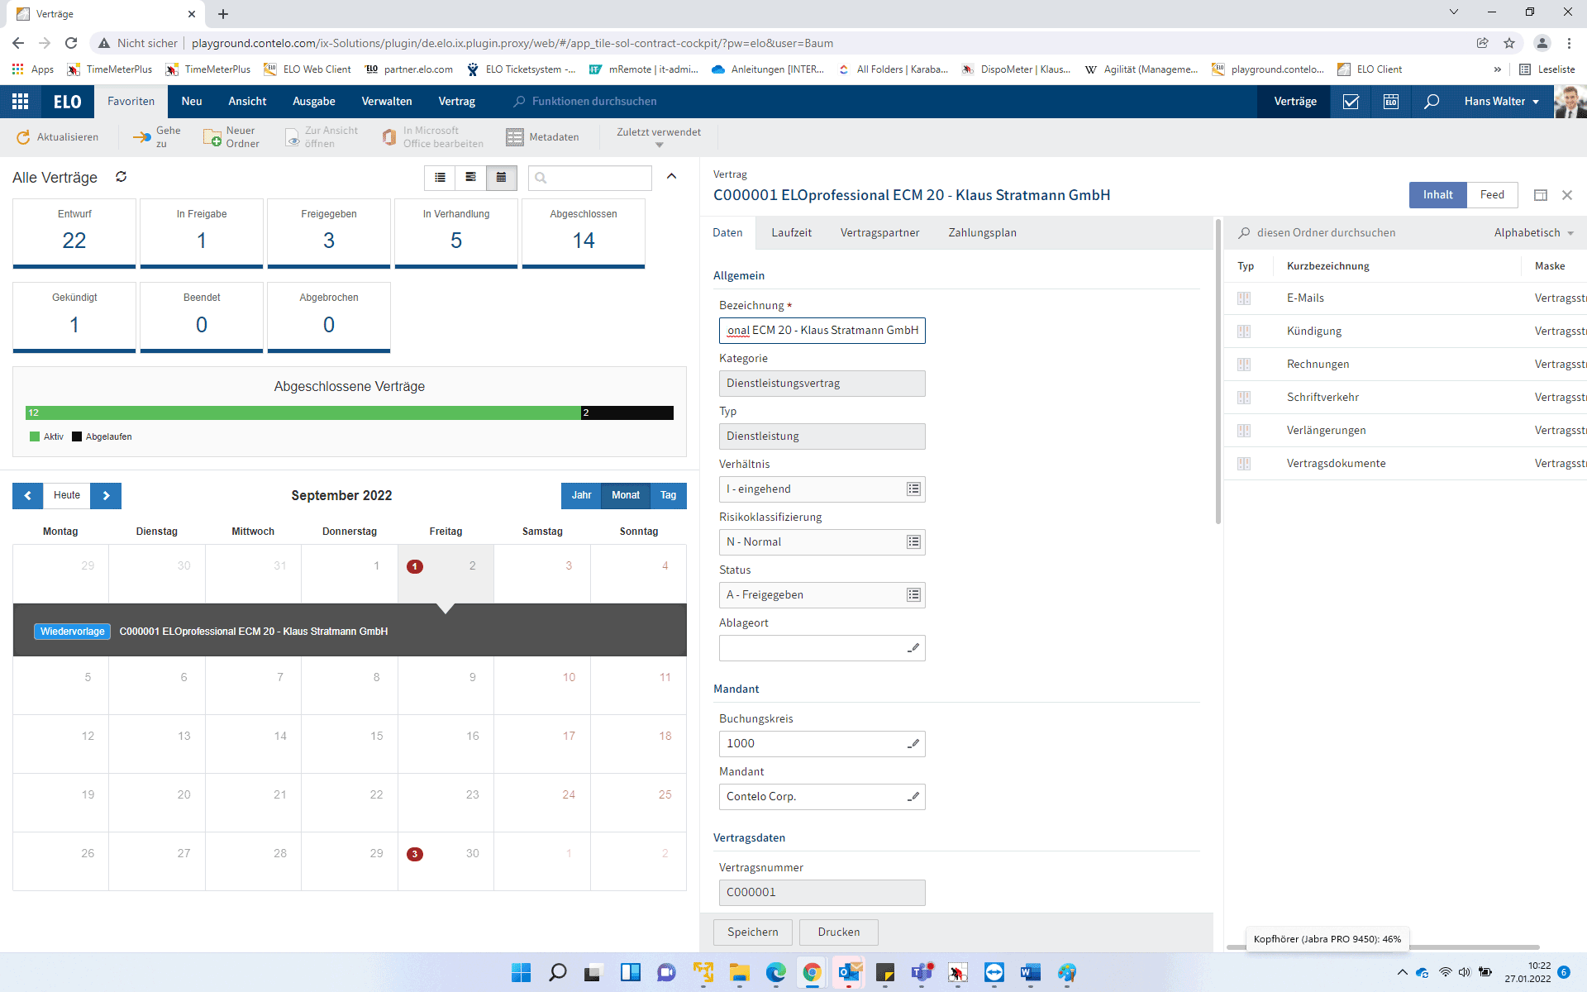Viewport: 1587px width, 992px height.
Task: Open the Ansicht ribbon tab
Action: [x=247, y=101]
